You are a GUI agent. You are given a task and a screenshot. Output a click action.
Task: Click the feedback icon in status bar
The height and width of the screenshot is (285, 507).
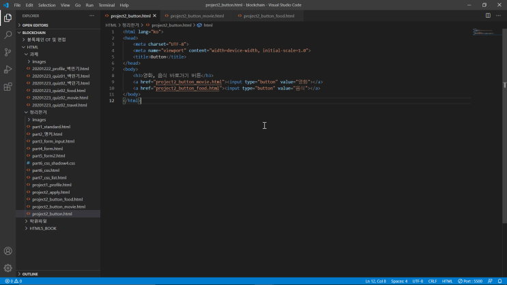pos(490,281)
